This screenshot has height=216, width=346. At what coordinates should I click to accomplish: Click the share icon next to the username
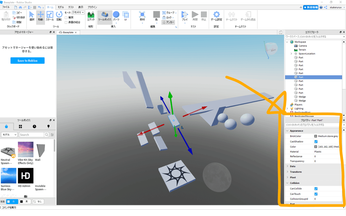click(x=326, y=7)
